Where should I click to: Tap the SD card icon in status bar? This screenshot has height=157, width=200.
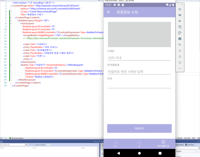(123, 5)
